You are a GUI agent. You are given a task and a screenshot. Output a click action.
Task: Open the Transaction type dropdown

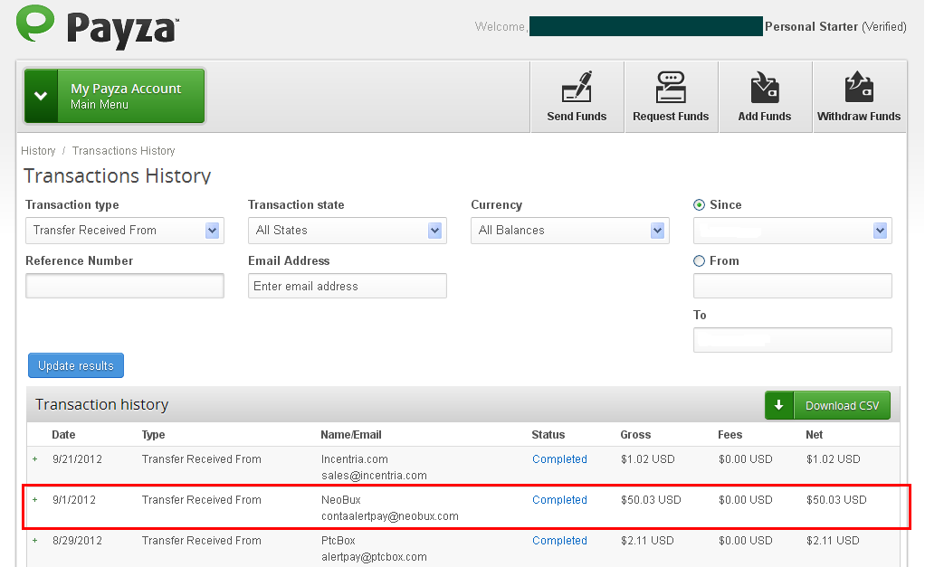coord(125,231)
